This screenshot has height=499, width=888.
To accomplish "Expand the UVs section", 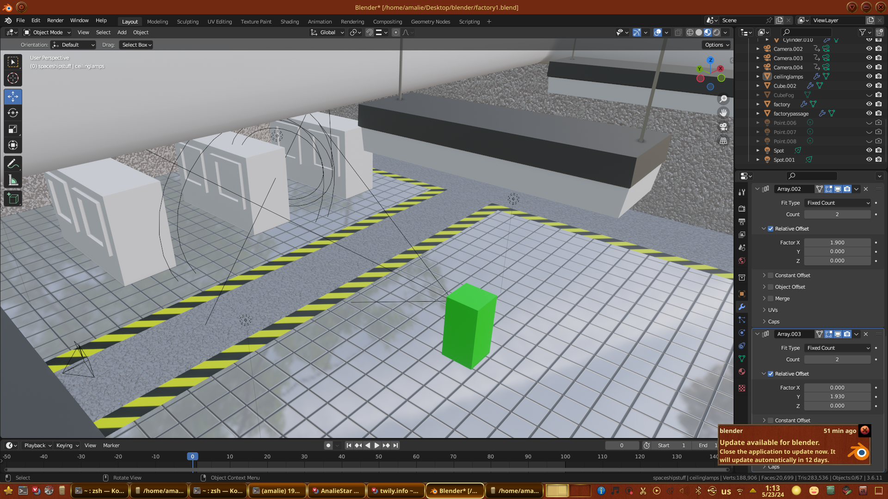I will (772, 310).
